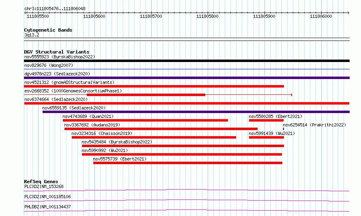The width and height of the screenshot is (361, 216).
Task: Click ruler position 111805500
Action: pyautogui.click(x=38, y=16)
